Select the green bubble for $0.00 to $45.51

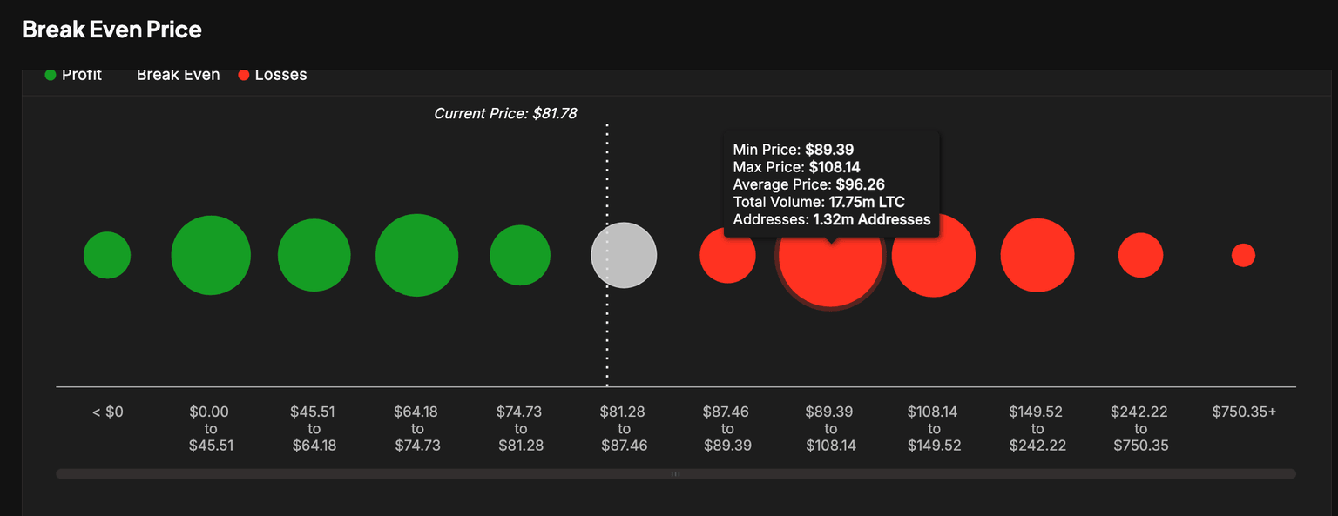[211, 254]
